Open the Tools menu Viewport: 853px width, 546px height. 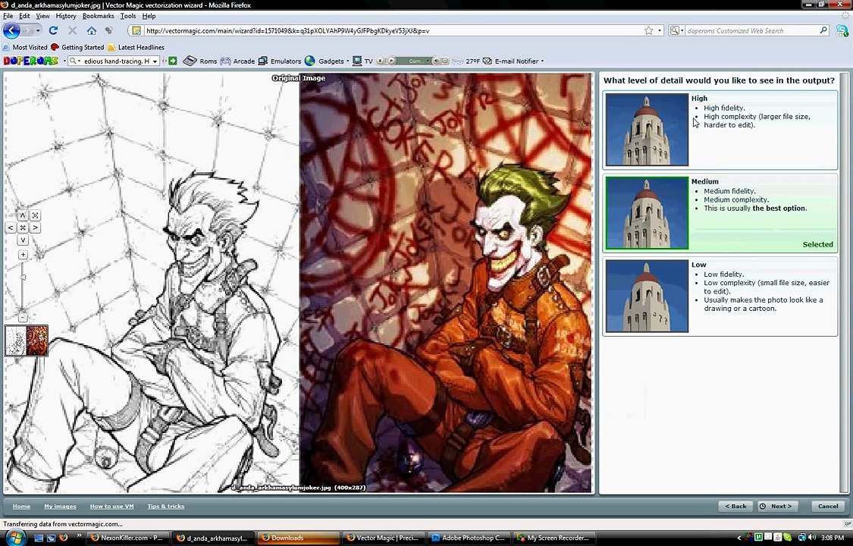128,16
